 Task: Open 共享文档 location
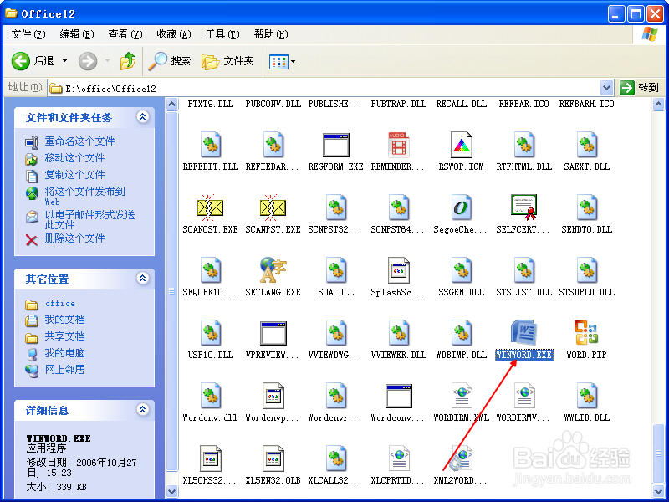(x=65, y=336)
